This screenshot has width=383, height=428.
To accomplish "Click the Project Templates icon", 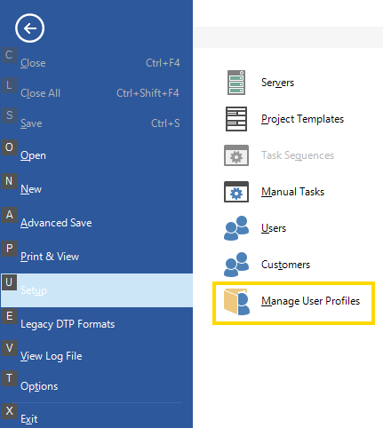I will pyautogui.click(x=236, y=119).
